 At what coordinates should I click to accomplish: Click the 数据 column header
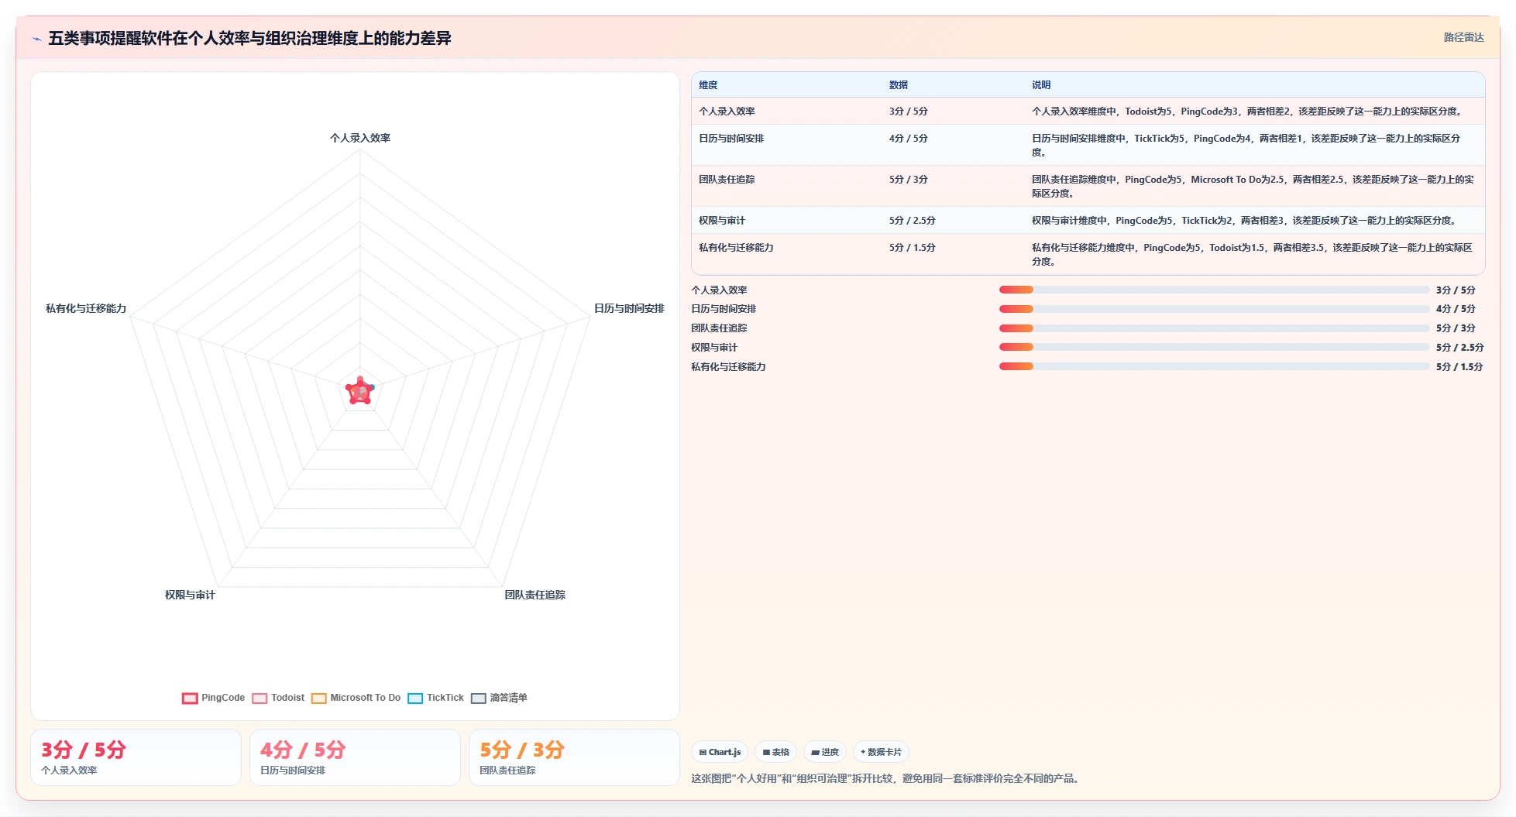point(899,85)
